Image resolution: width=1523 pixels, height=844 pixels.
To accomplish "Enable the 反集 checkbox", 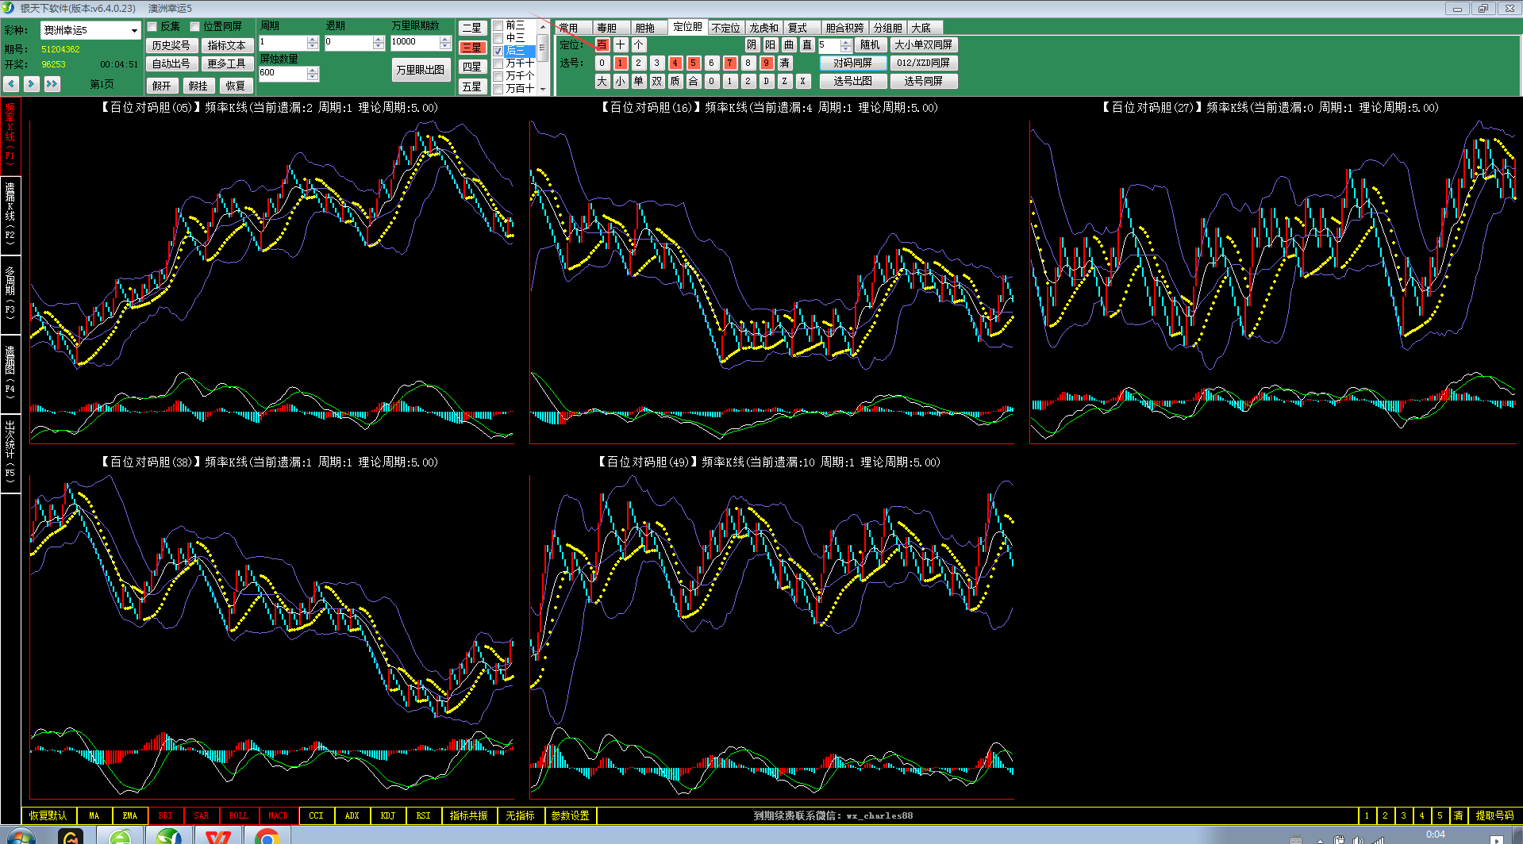I will pyautogui.click(x=152, y=27).
